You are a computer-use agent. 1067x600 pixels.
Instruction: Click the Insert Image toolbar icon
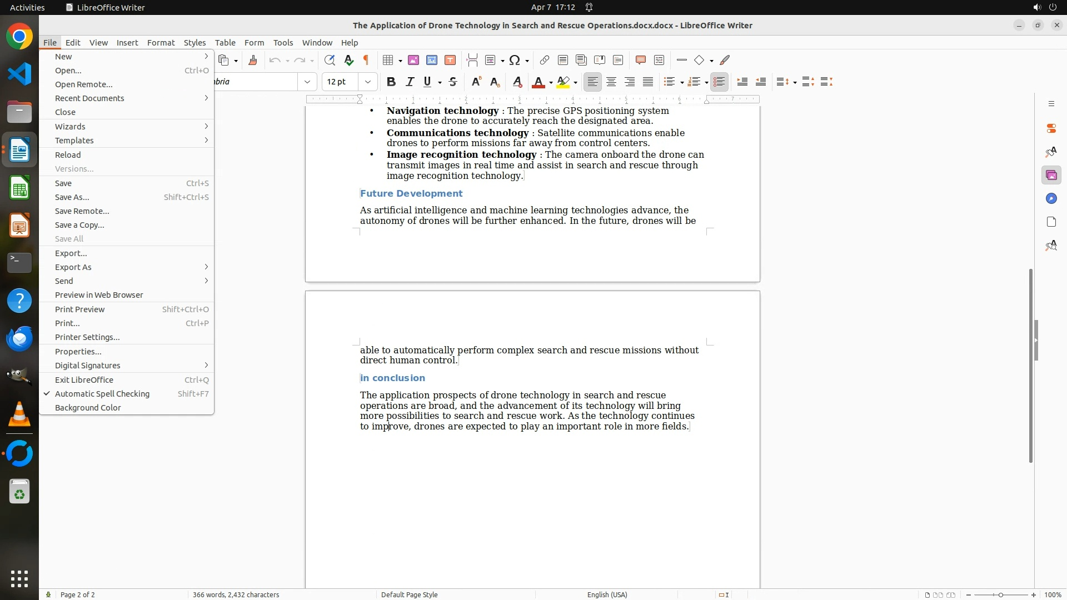[413, 60]
